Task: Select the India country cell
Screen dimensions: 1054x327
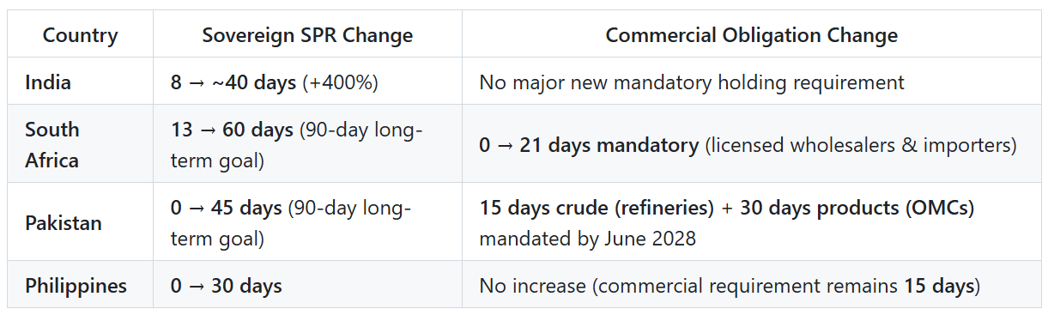Action: pos(80,82)
